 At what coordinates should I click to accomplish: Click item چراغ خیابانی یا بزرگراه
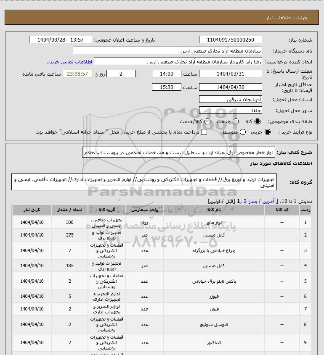pos(214,251)
